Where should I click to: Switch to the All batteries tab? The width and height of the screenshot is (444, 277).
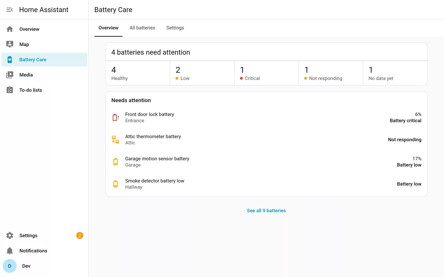point(142,28)
